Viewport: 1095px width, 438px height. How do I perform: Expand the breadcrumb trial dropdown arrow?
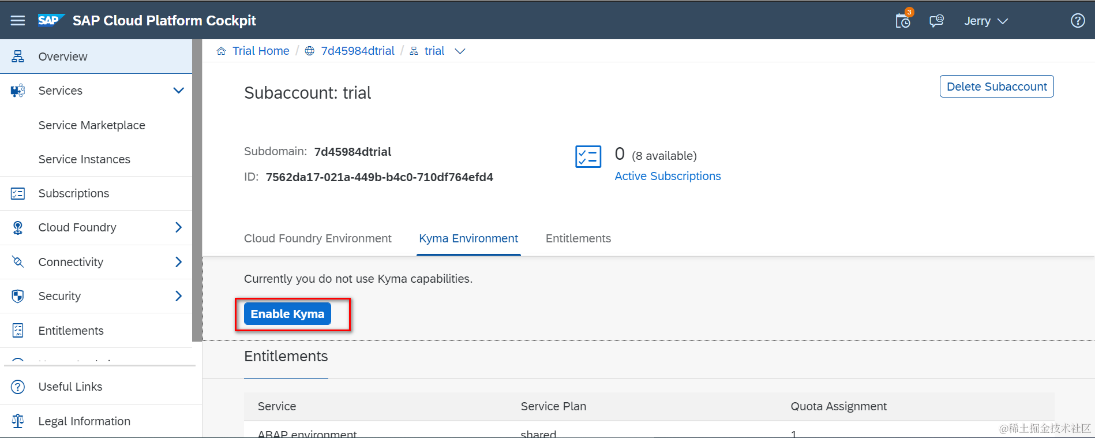[x=460, y=51]
